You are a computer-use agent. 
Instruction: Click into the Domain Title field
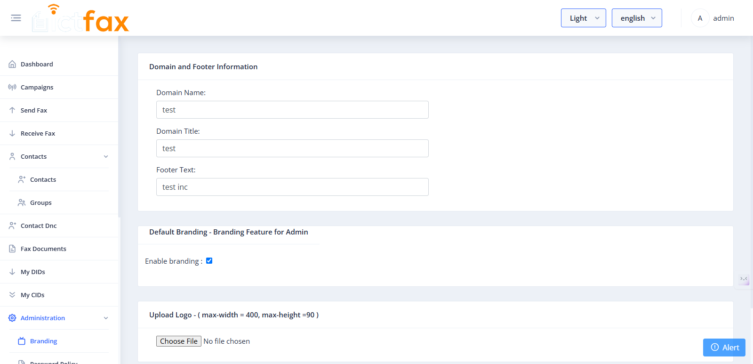coord(292,148)
